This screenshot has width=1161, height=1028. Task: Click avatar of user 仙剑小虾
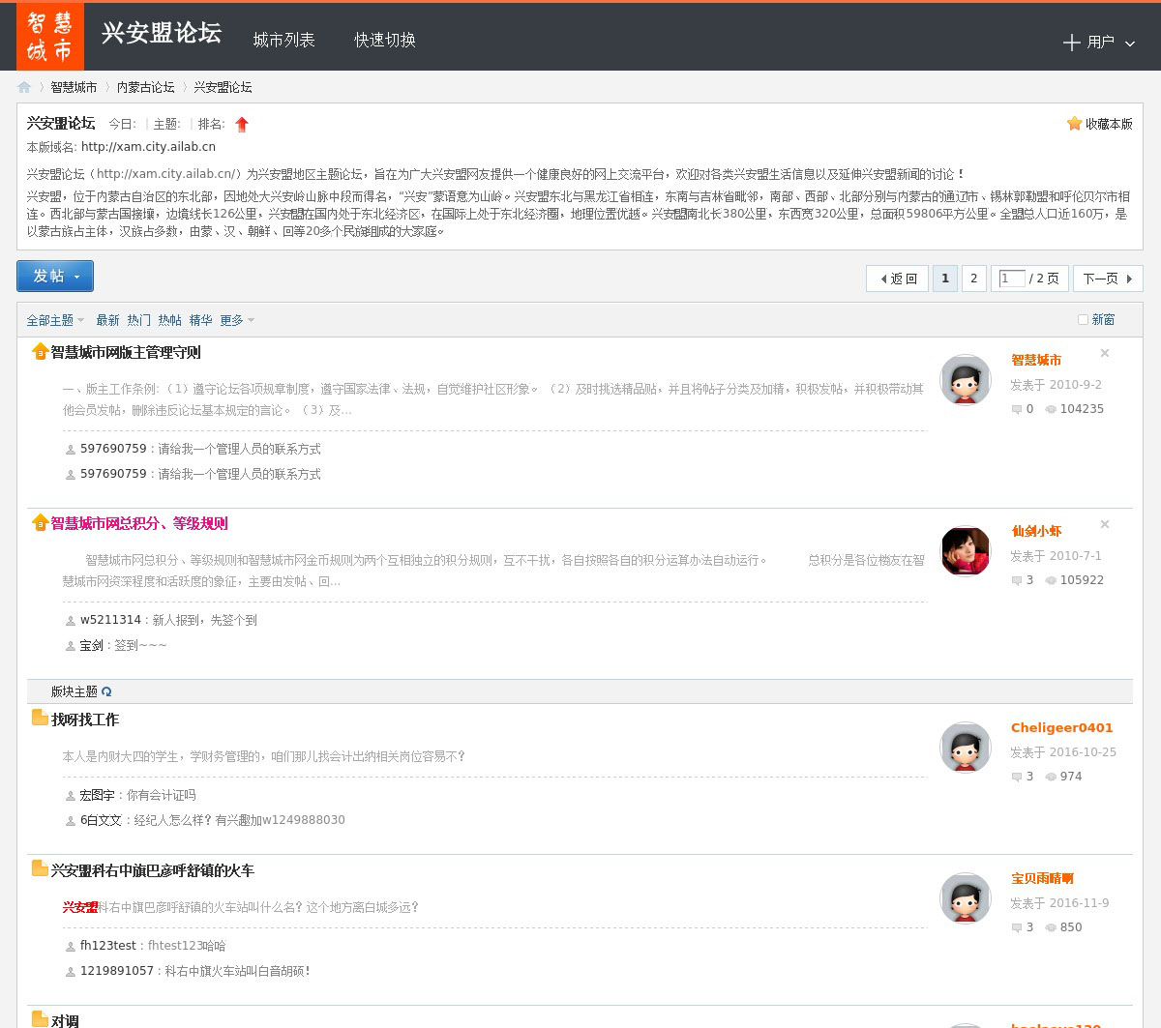(x=966, y=551)
